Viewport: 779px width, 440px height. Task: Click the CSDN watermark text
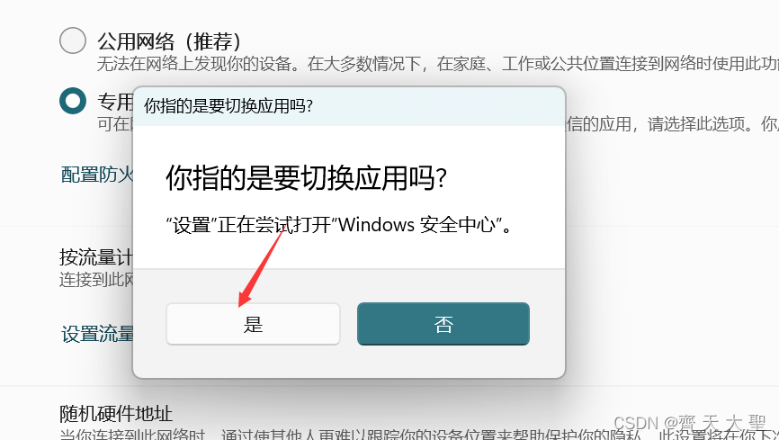[x=690, y=423]
